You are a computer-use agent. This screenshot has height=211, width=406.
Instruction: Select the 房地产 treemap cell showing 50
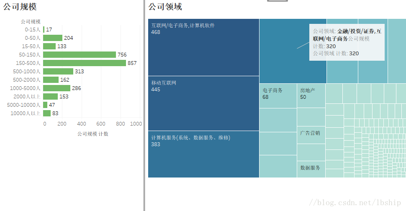pyautogui.click(x=311, y=96)
